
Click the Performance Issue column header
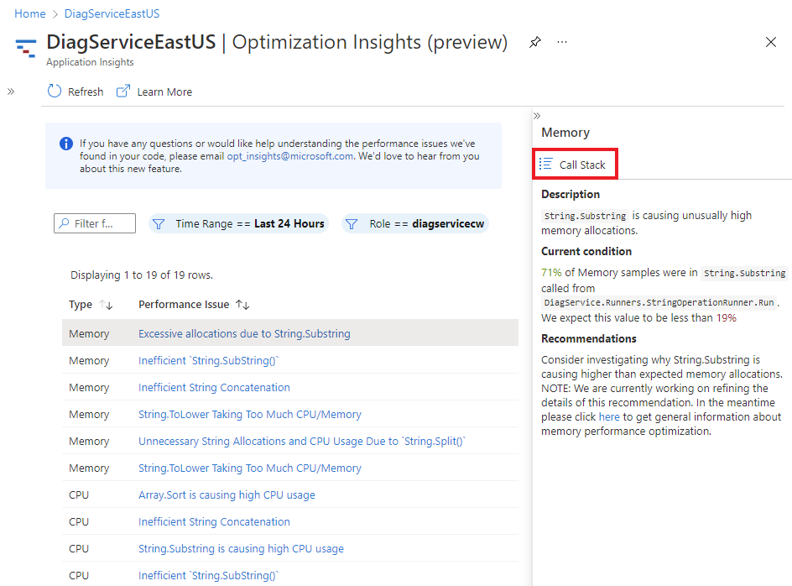click(x=184, y=305)
